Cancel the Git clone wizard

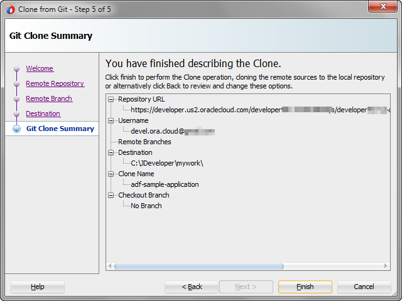tap(364, 287)
